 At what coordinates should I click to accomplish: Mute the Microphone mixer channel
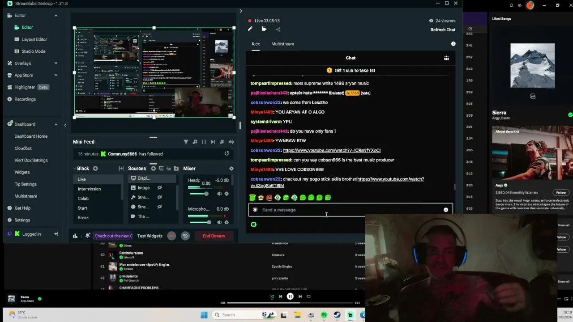coord(219,222)
